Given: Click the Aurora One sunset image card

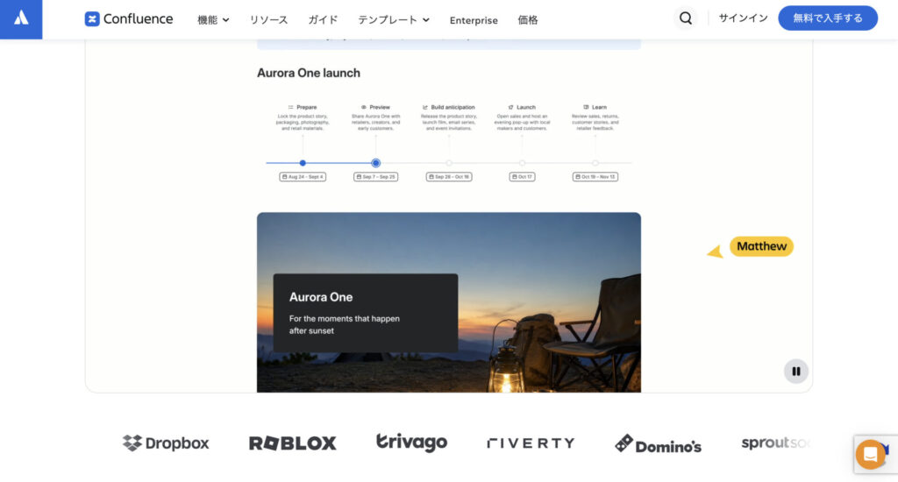Looking at the screenshot, I should coord(449,302).
